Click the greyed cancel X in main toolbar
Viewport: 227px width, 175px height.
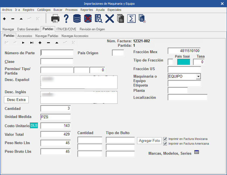[x=38, y=19]
